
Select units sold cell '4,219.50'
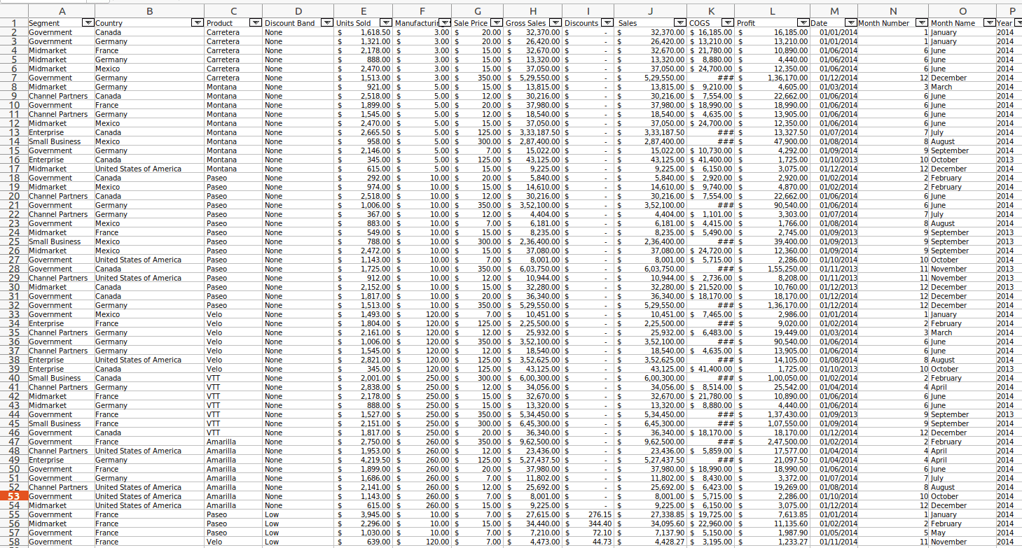coord(363,460)
